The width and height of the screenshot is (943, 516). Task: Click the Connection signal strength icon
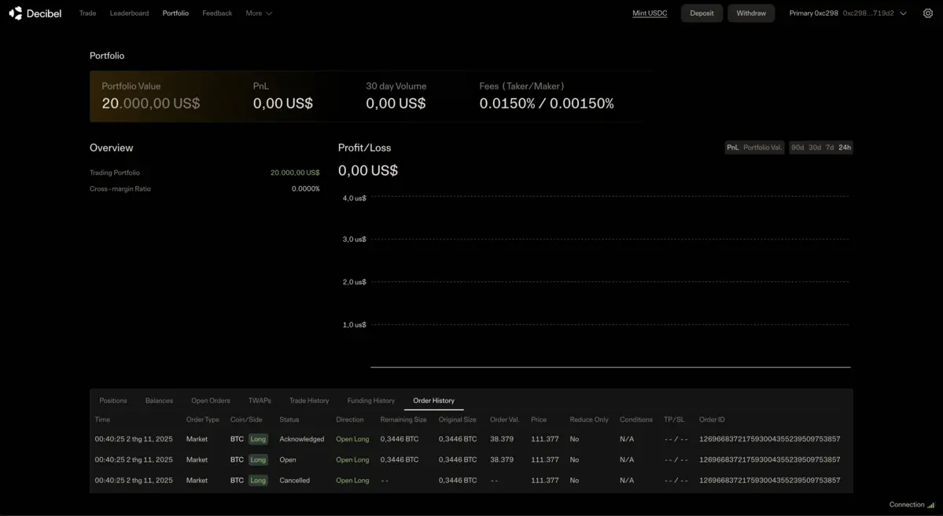931,505
